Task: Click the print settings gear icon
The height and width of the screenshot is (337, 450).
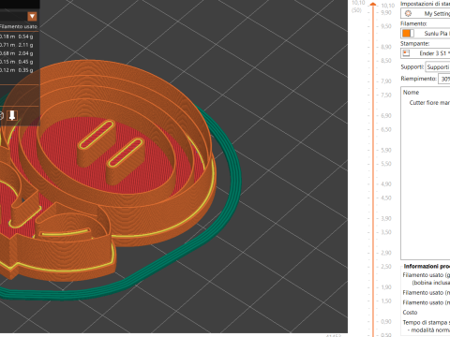Action: click(408, 13)
